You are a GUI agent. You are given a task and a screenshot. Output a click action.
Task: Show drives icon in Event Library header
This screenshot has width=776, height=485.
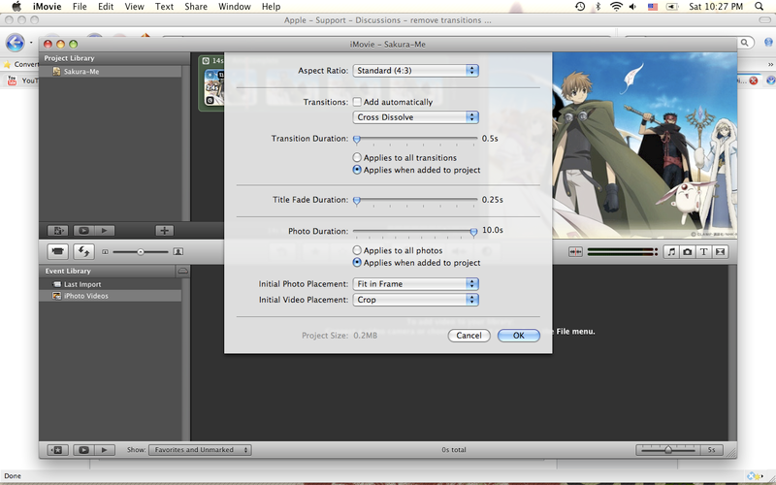[182, 271]
